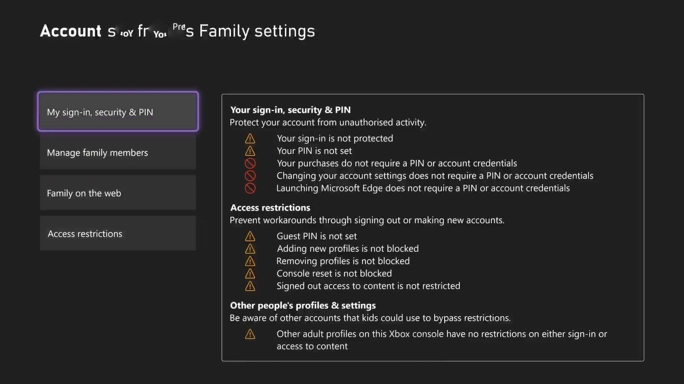
Task: Open My sign-in, security & PIN
Action: pos(118,111)
